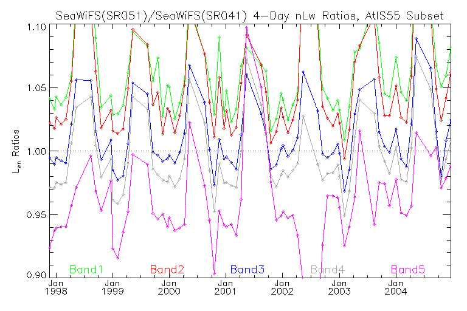Click the 0.90 y-axis value
The width and height of the screenshot is (467, 311).
click(x=36, y=275)
